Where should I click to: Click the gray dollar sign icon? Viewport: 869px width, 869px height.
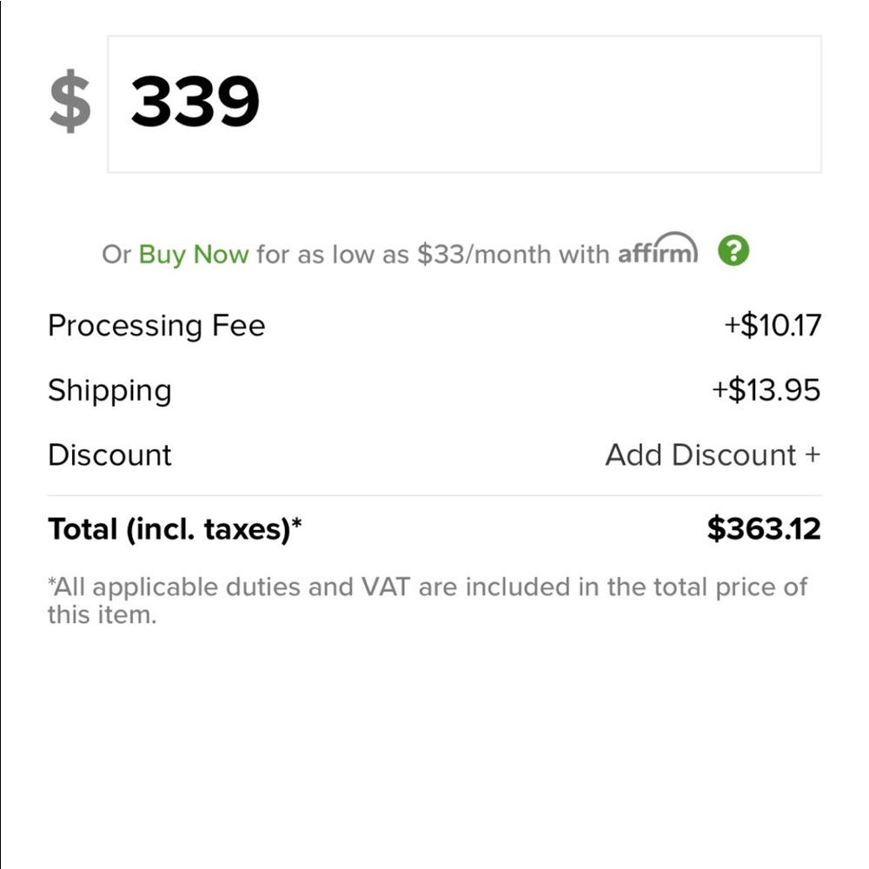70,103
